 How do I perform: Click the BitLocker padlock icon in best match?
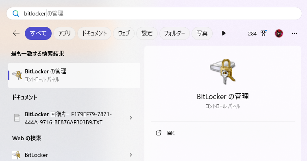[x=17, y=75]
